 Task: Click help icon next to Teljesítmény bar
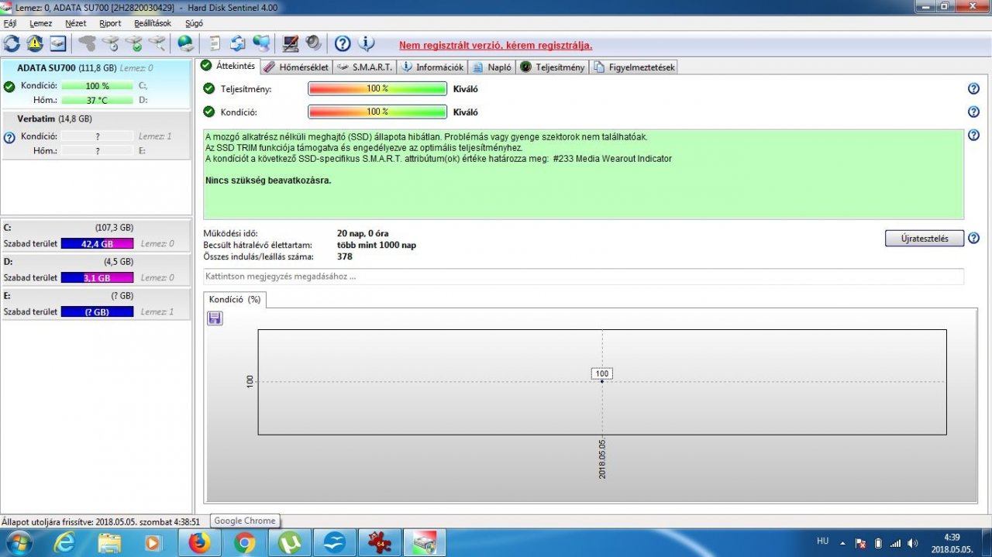(973, 88)
